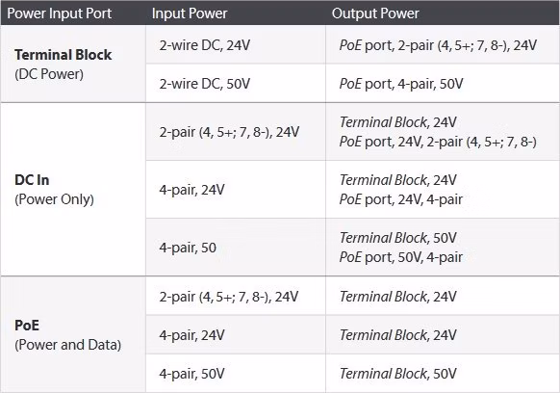Select the Terminal Block (DC Power) row label

point(64,65)
